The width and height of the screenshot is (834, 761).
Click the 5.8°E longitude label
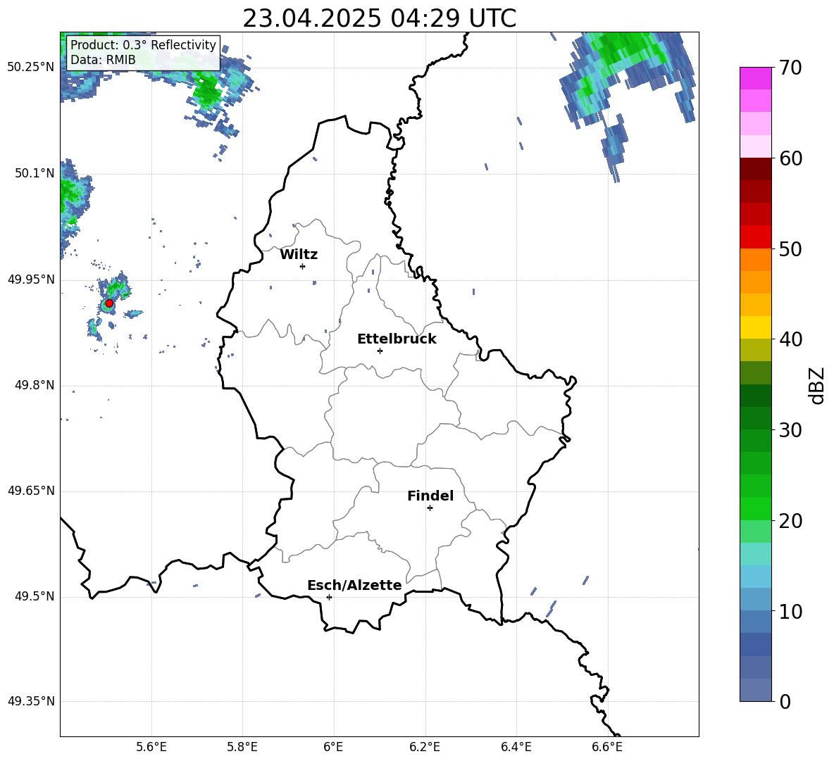(x=242, y=747)
